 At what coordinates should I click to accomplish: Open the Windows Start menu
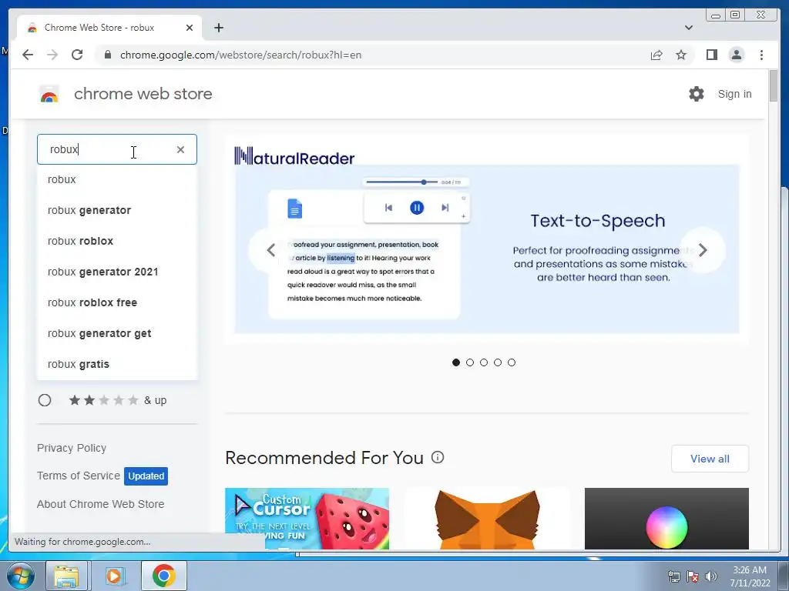20,576
